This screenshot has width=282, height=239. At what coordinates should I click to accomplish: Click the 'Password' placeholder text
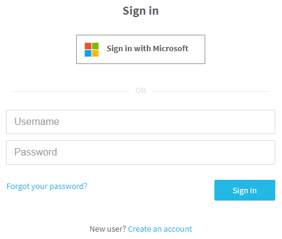coord(36,152)
